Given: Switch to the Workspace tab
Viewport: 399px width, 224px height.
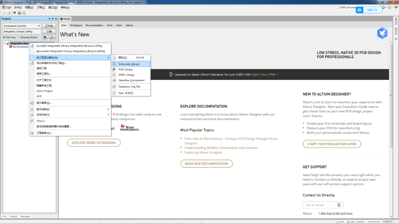Looking at the screenshot, I should coord(76,25).
